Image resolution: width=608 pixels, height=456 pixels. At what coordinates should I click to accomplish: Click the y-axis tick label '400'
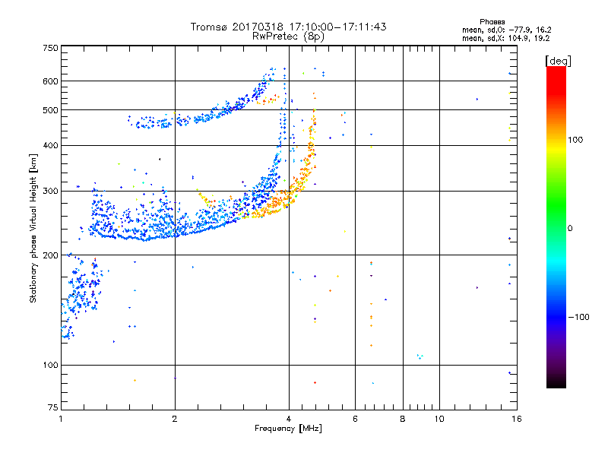50,146
